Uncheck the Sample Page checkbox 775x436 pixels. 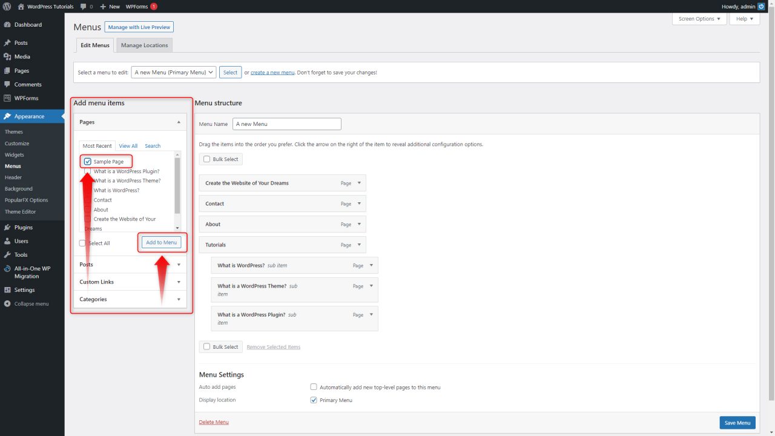pyautogui.click(x=87, y=161)
